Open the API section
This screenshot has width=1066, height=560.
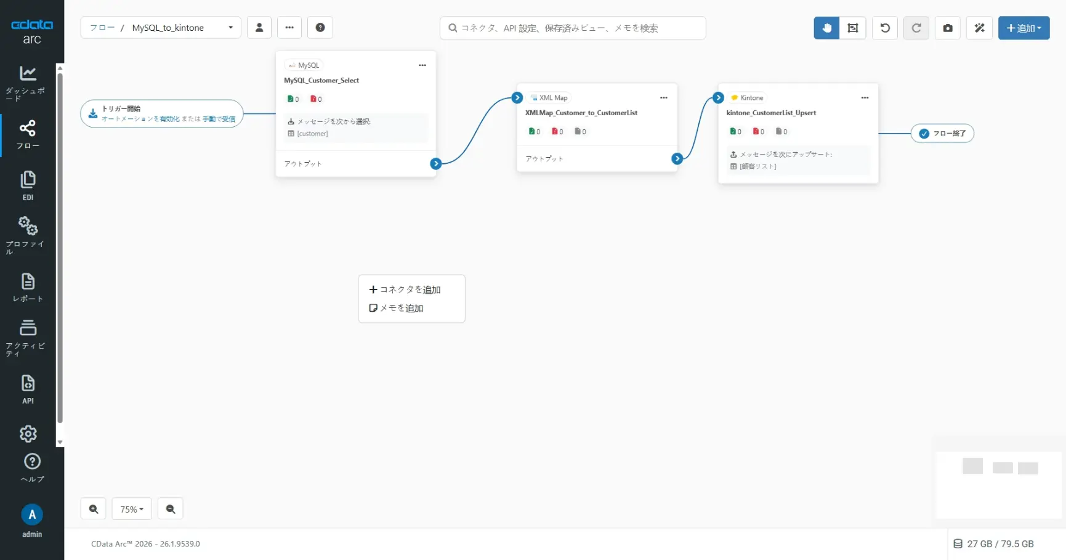click(28, 389)
